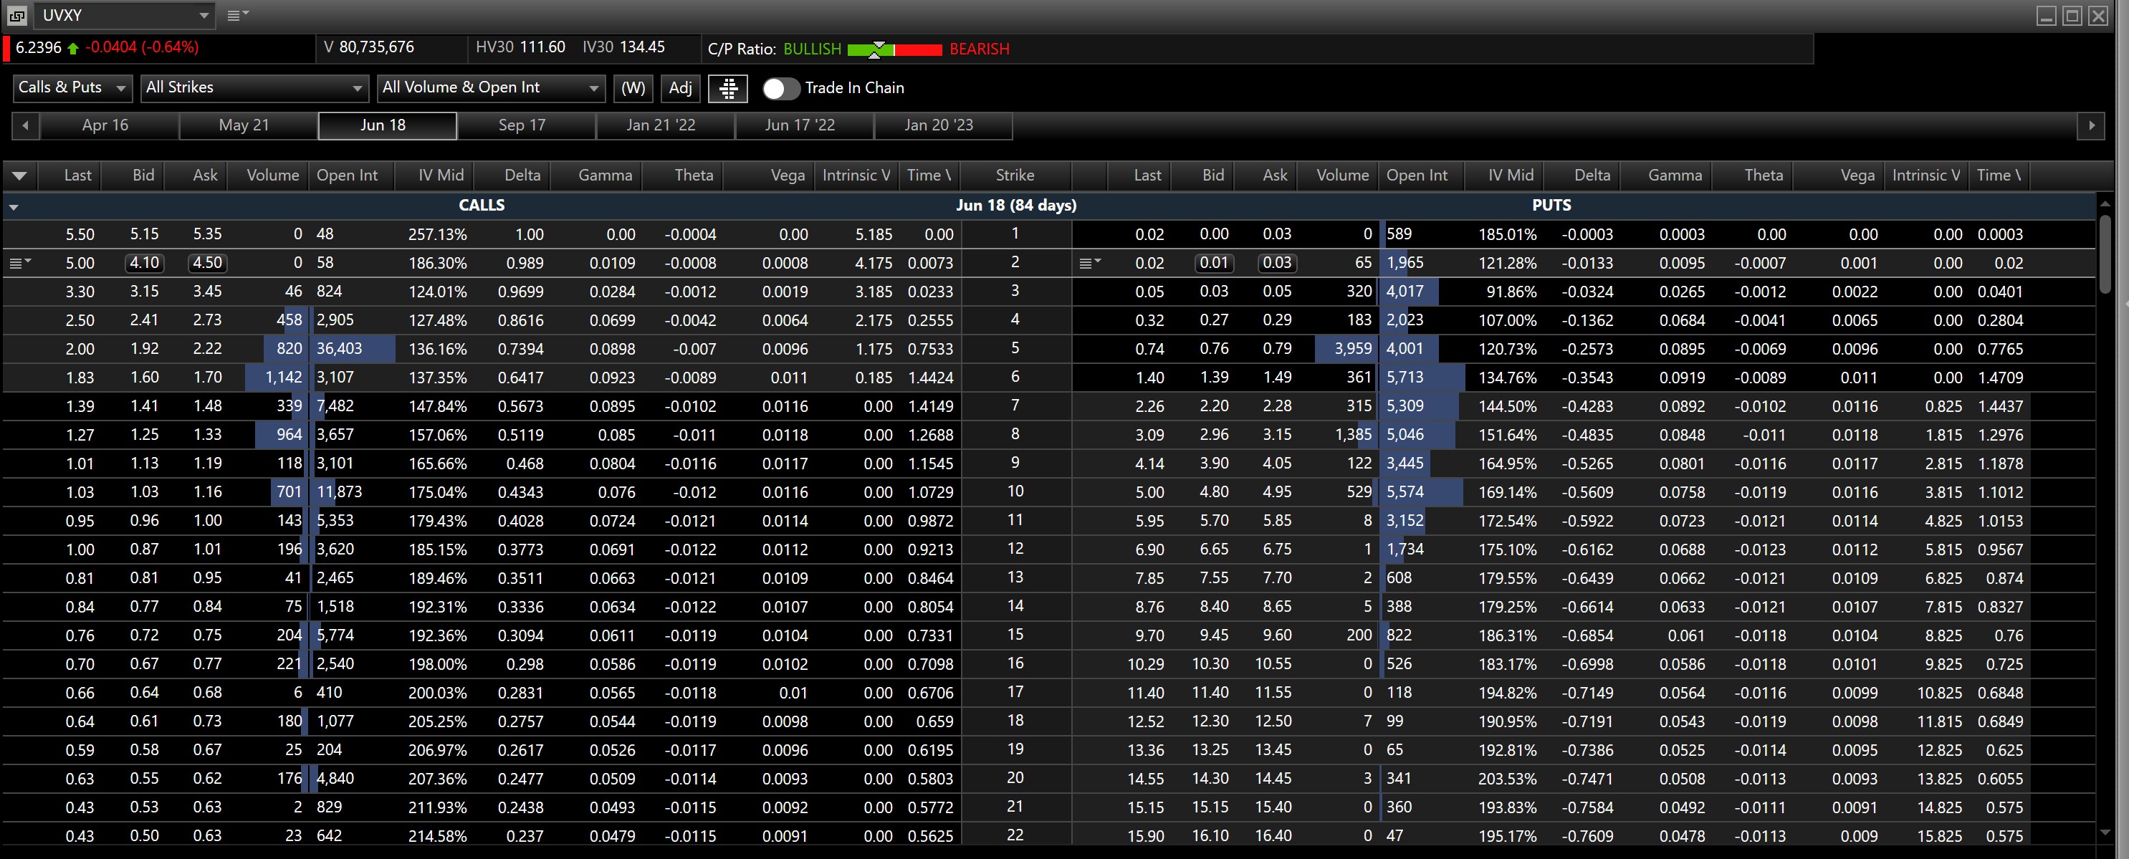Open All Volume & Open Int dropdown
Image resolution: width=2129 pixels, height=859 pixels.
click(491, 87)
